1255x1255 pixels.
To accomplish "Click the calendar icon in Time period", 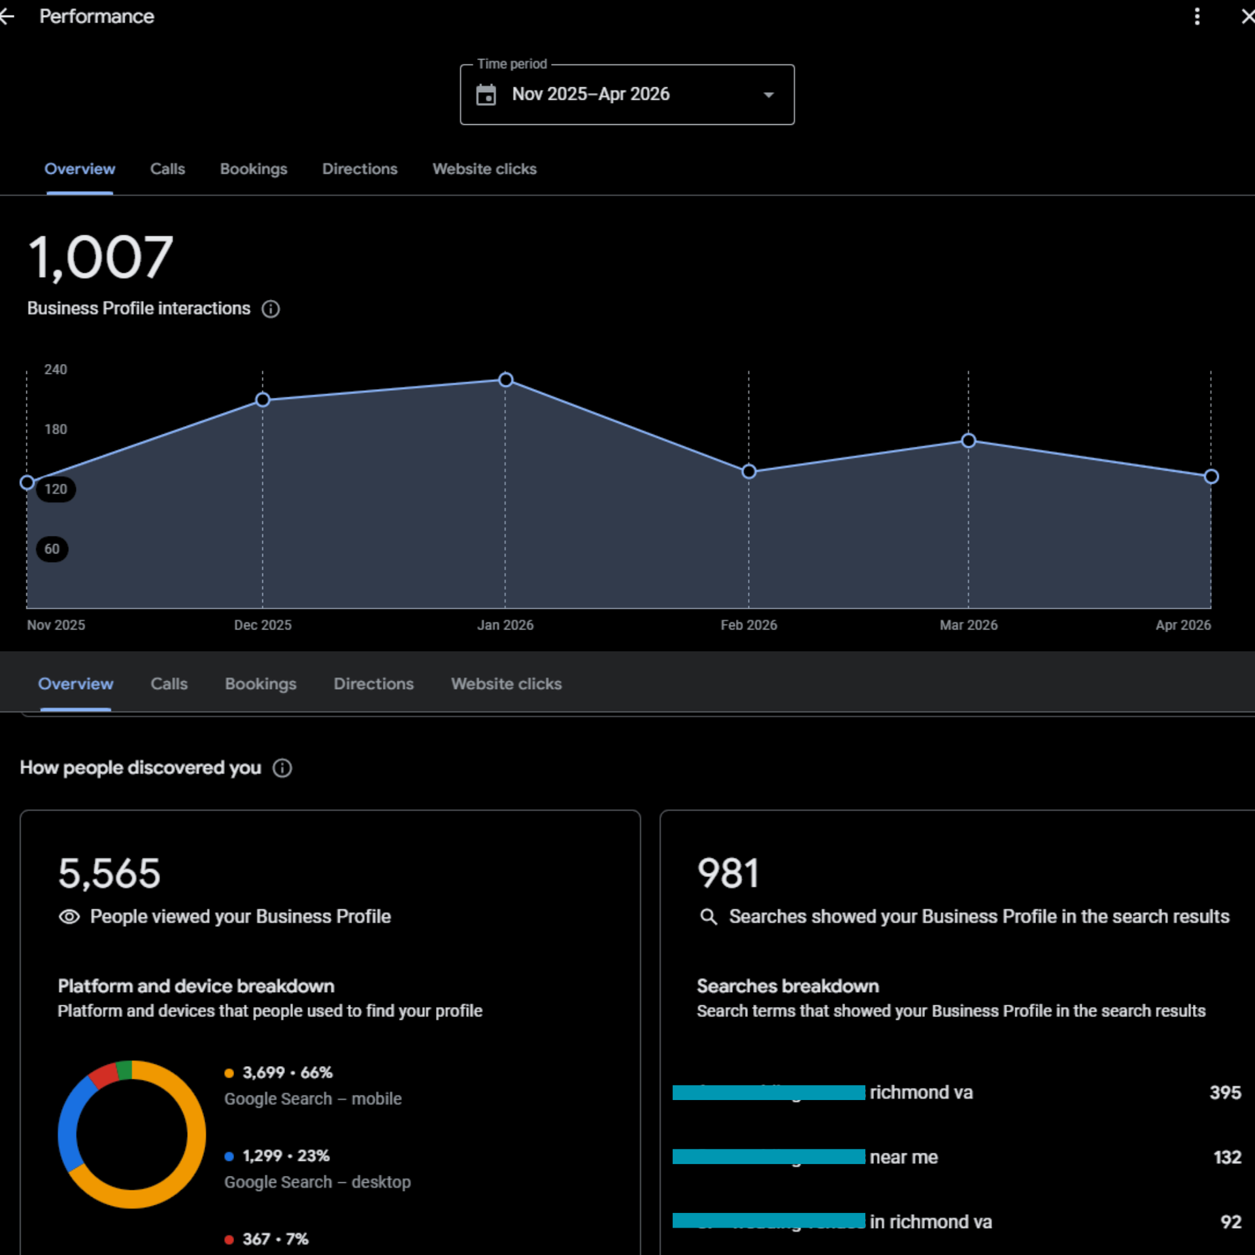I will 486,95.
